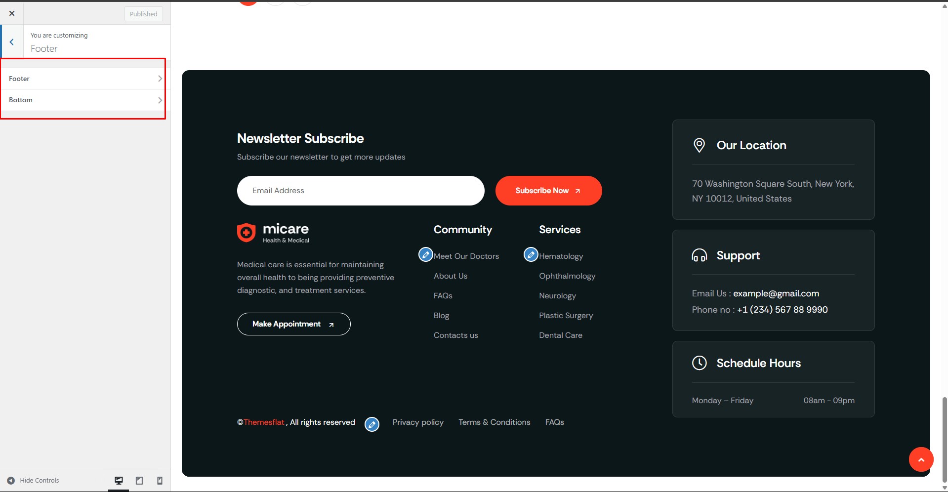Open Neurology service link
The width and height of the screenshot is (948, 492).
coord(557,295)
